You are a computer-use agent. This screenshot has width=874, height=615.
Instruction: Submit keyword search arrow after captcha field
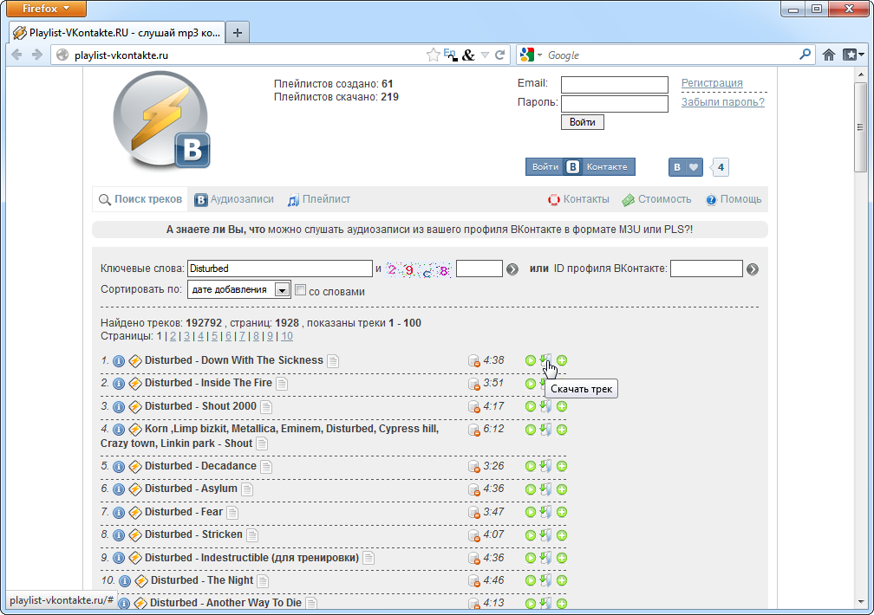pos(512,269)
